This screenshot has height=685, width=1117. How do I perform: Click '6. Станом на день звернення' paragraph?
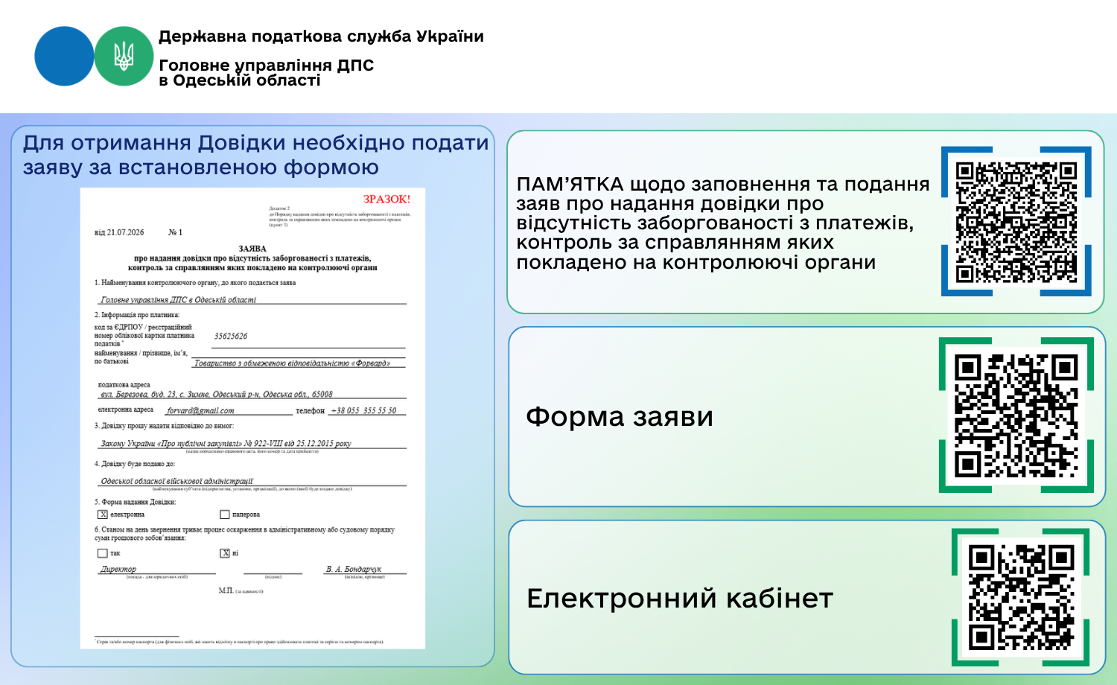244,534
